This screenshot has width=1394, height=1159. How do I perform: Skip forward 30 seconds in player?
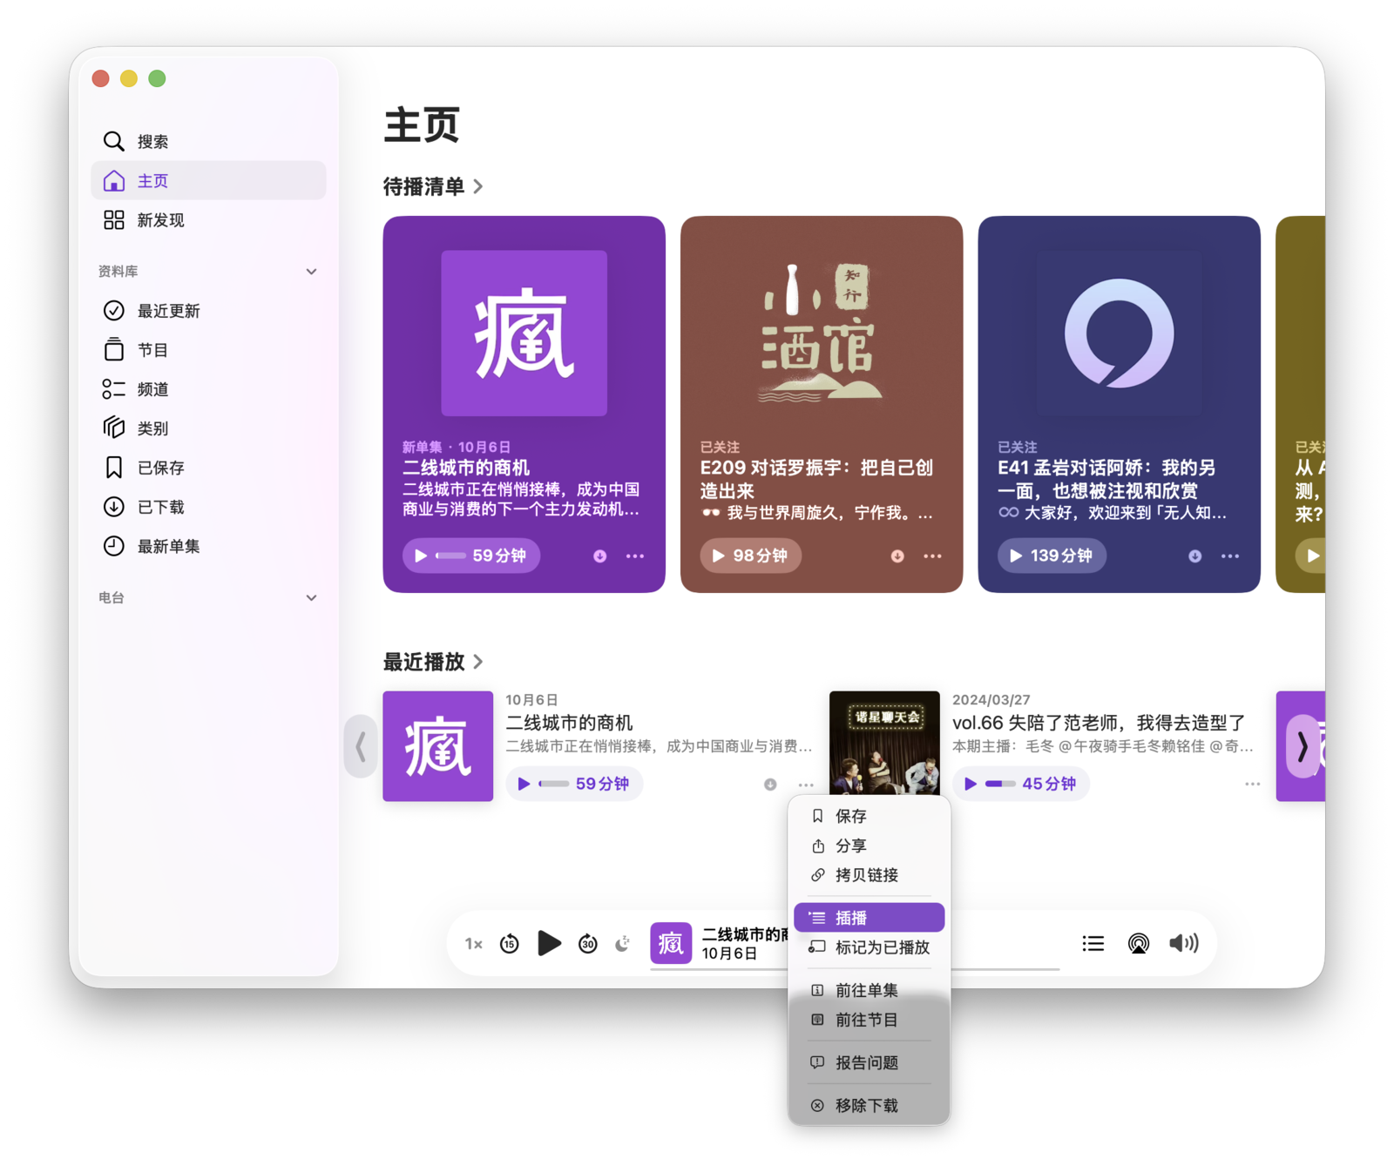(588, 944)
